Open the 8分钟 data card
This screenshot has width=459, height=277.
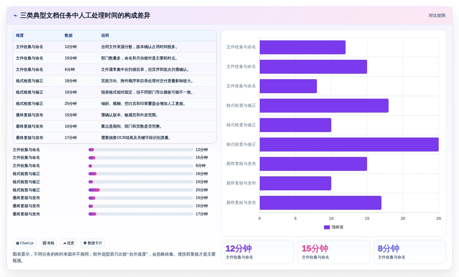410,252
